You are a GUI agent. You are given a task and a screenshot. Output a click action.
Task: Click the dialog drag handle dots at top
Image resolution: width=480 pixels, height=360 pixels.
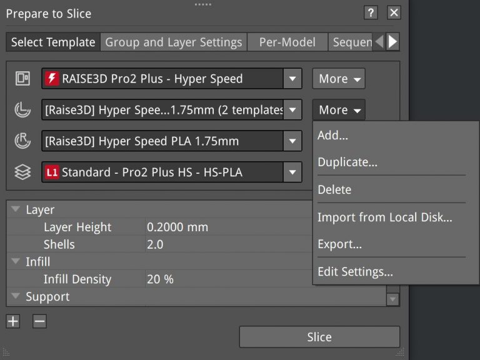203,4
